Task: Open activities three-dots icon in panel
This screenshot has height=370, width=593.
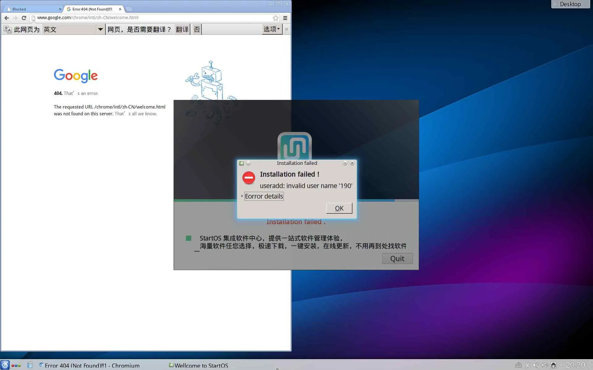Action: tap(16, 365)
